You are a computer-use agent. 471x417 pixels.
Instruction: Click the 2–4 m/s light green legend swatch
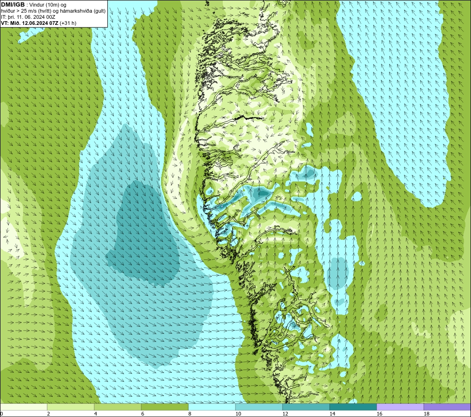coord(71,407)
